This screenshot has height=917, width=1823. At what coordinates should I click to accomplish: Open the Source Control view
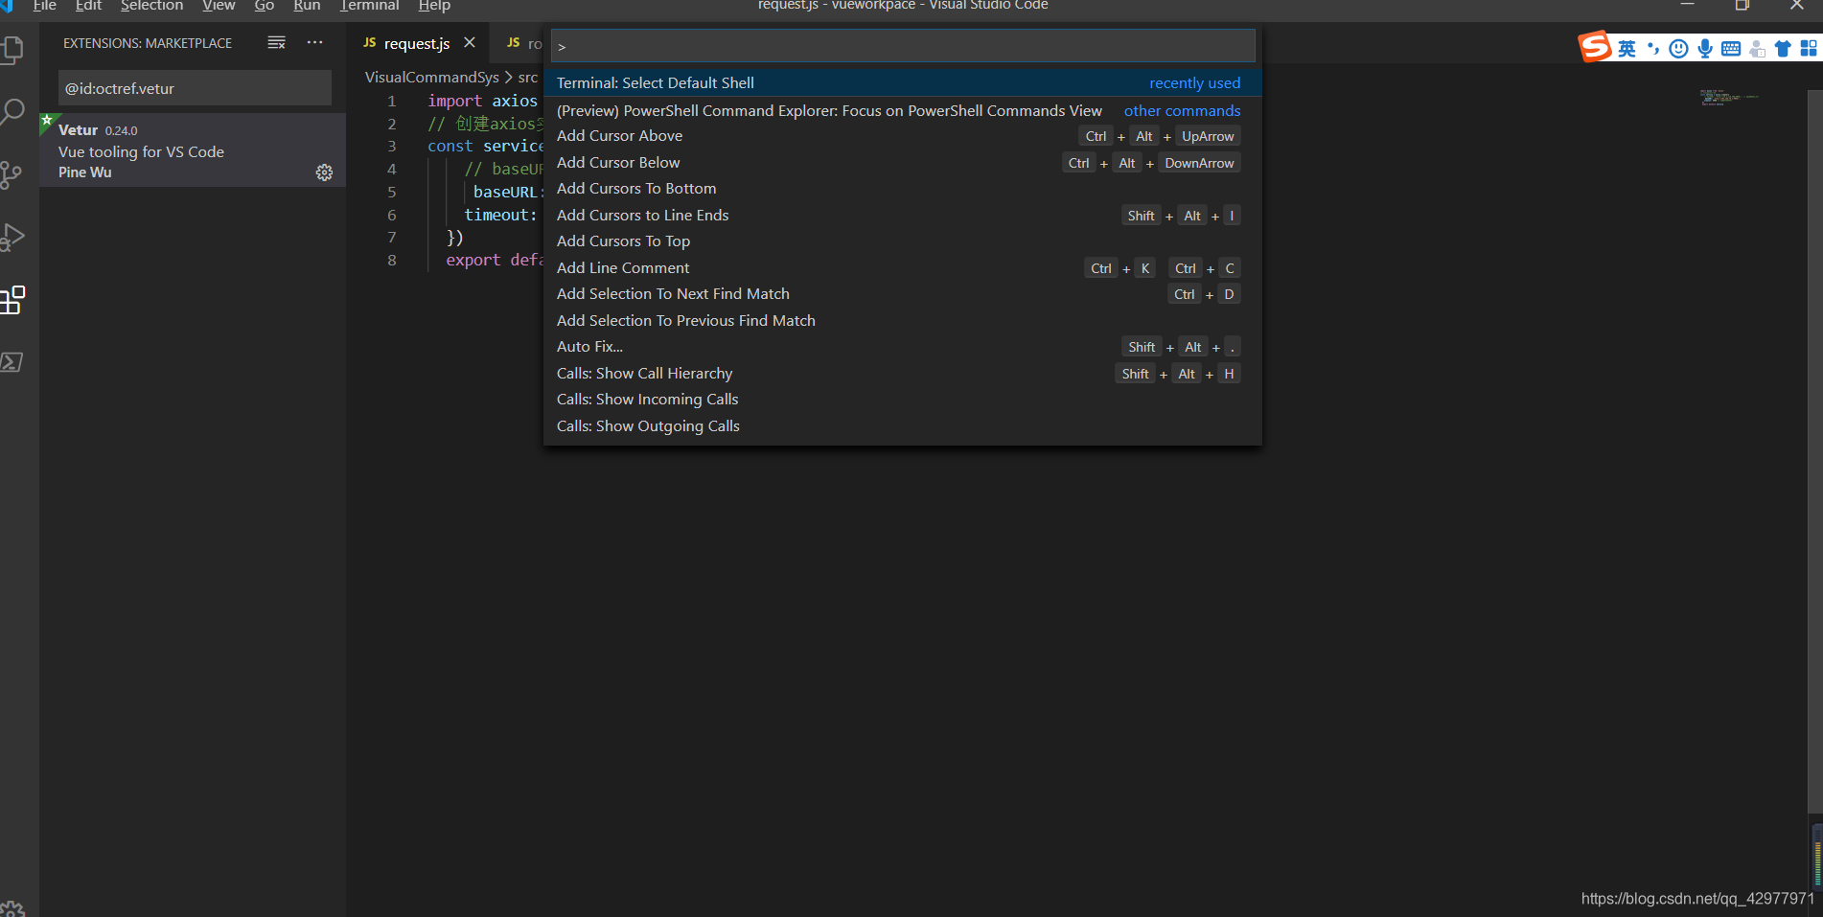click(14, 174)
